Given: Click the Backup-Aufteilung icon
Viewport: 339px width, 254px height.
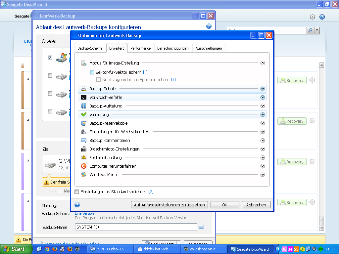Looking at the screenshot, I should 84,106.
